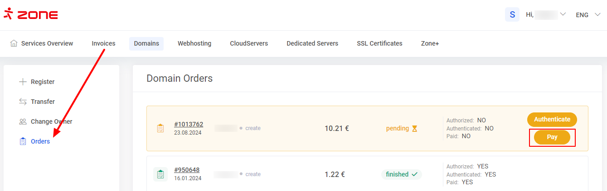Viewport: 607px width, 191px height.
Task: Expand the user account dropdown chevron
Action: tap(563, 14)
